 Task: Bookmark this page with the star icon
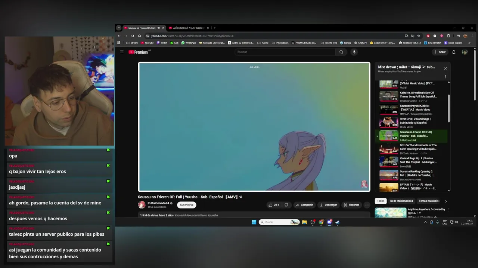[419, 36]
